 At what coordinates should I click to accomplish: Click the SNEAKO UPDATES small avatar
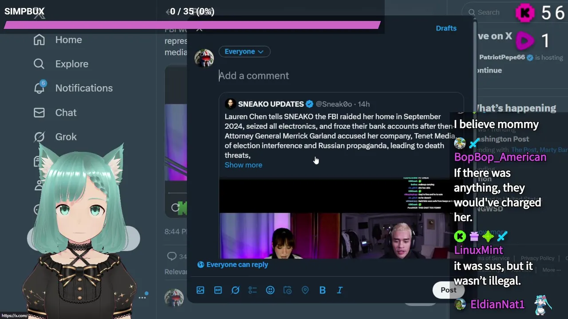tap(230, 104)
